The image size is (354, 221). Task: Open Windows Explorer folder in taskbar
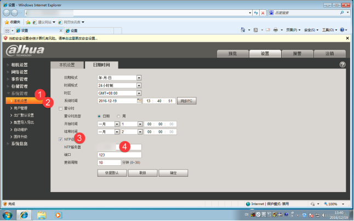pos(41,214)
